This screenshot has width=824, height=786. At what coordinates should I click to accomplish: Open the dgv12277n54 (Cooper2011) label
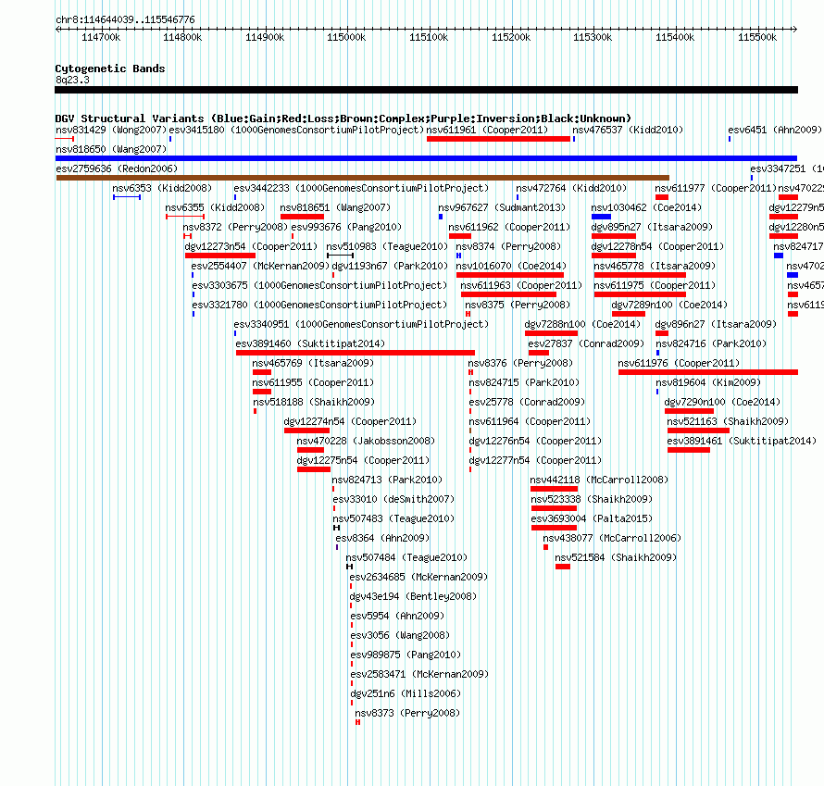535,460
